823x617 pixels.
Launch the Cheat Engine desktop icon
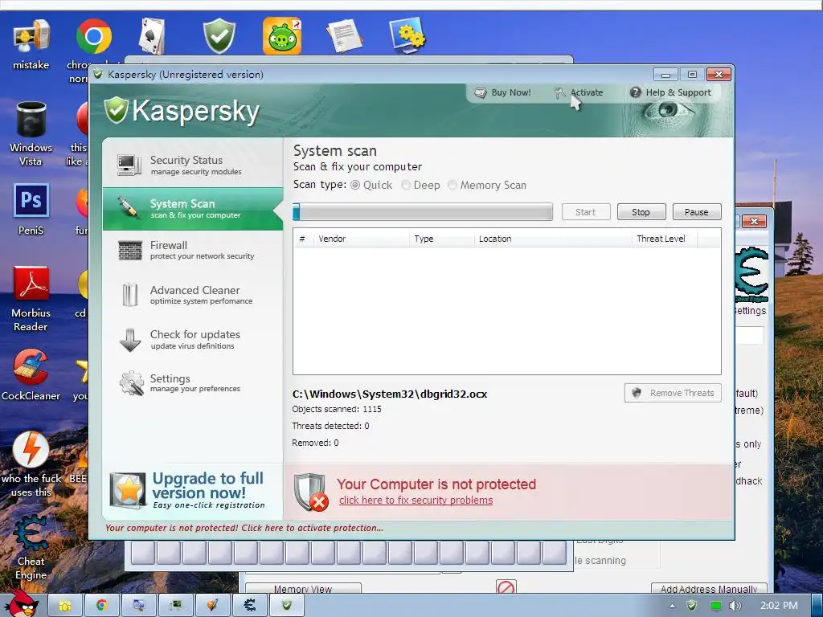click(x=31, y=533)
